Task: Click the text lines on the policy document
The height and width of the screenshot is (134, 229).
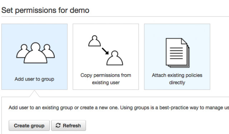Action: (176, 53)
